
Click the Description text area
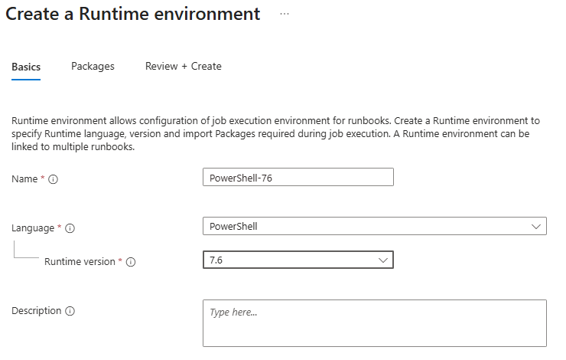[x=375, y=323]
